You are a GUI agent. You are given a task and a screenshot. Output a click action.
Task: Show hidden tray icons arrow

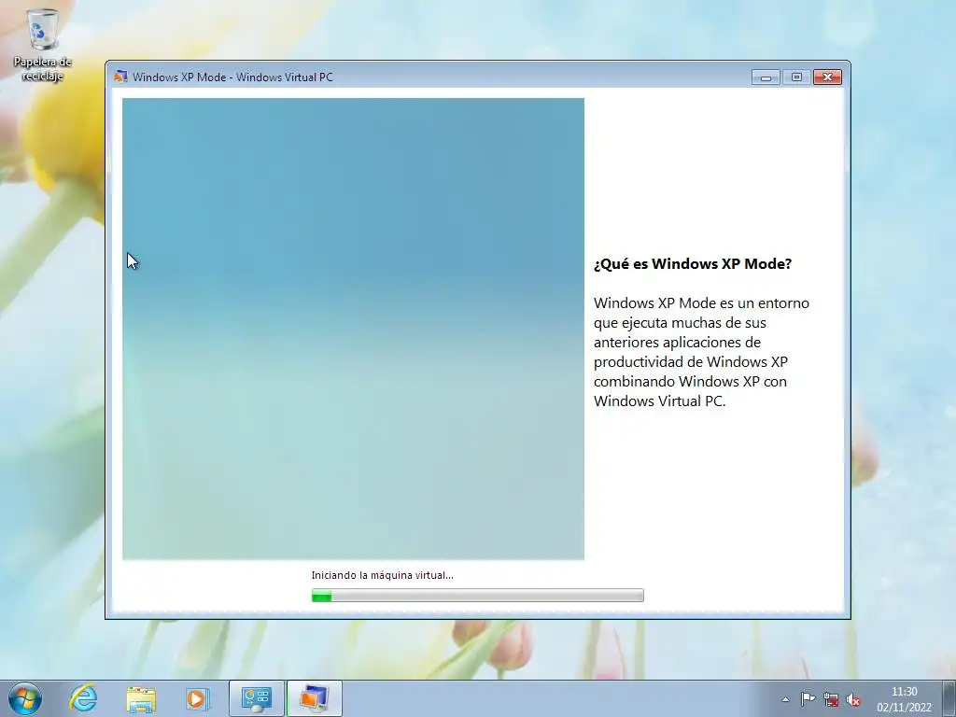coord(785,699)
